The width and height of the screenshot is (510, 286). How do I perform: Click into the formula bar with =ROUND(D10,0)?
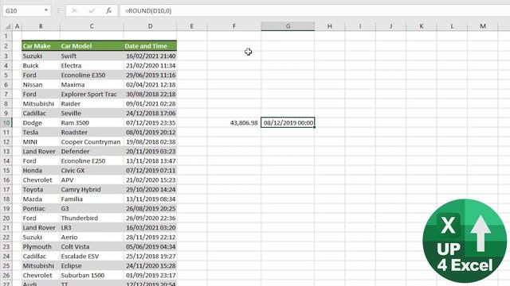point(314,10)
